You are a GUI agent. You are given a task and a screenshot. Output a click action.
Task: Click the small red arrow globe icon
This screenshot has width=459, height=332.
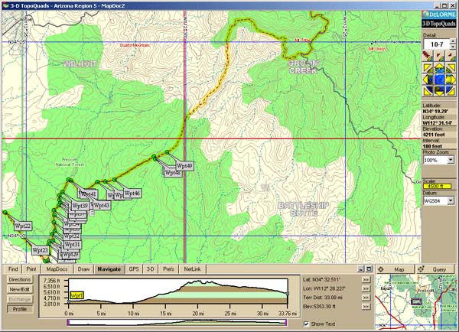pyautogui.click(x=451, y=55)
